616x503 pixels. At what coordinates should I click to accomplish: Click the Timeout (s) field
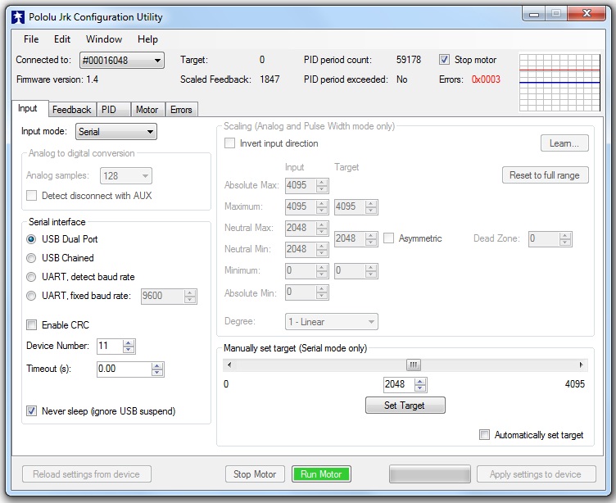click(124, 369)
